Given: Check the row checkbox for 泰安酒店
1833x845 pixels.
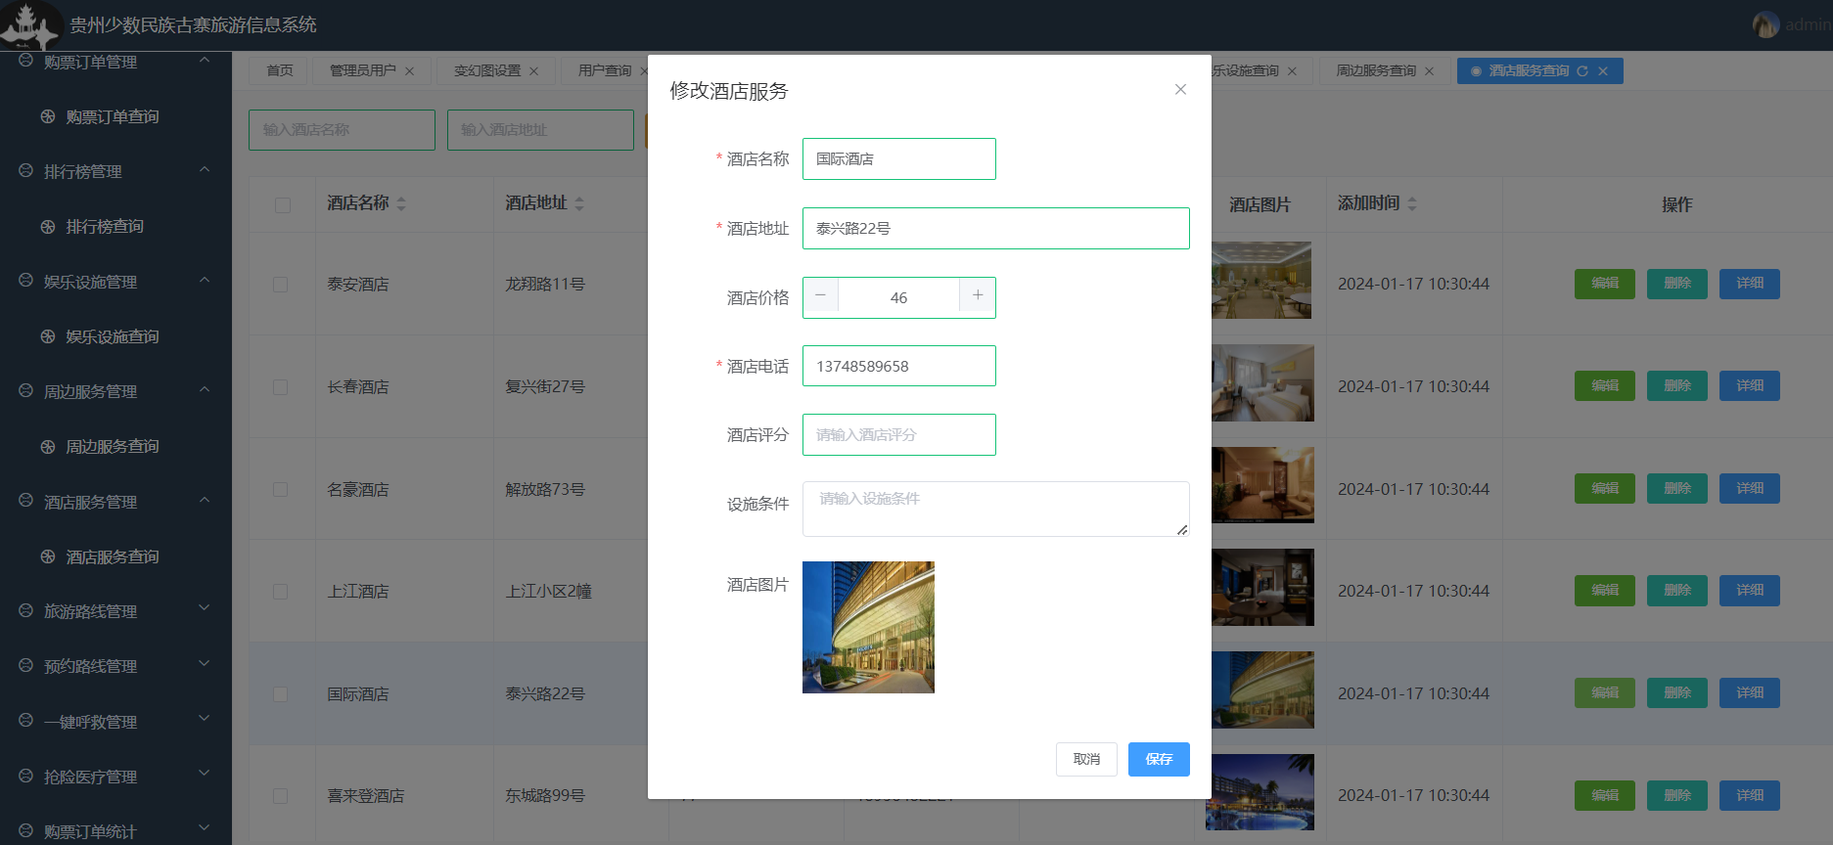Looking at the screenshot, I should tap(280, 284).
